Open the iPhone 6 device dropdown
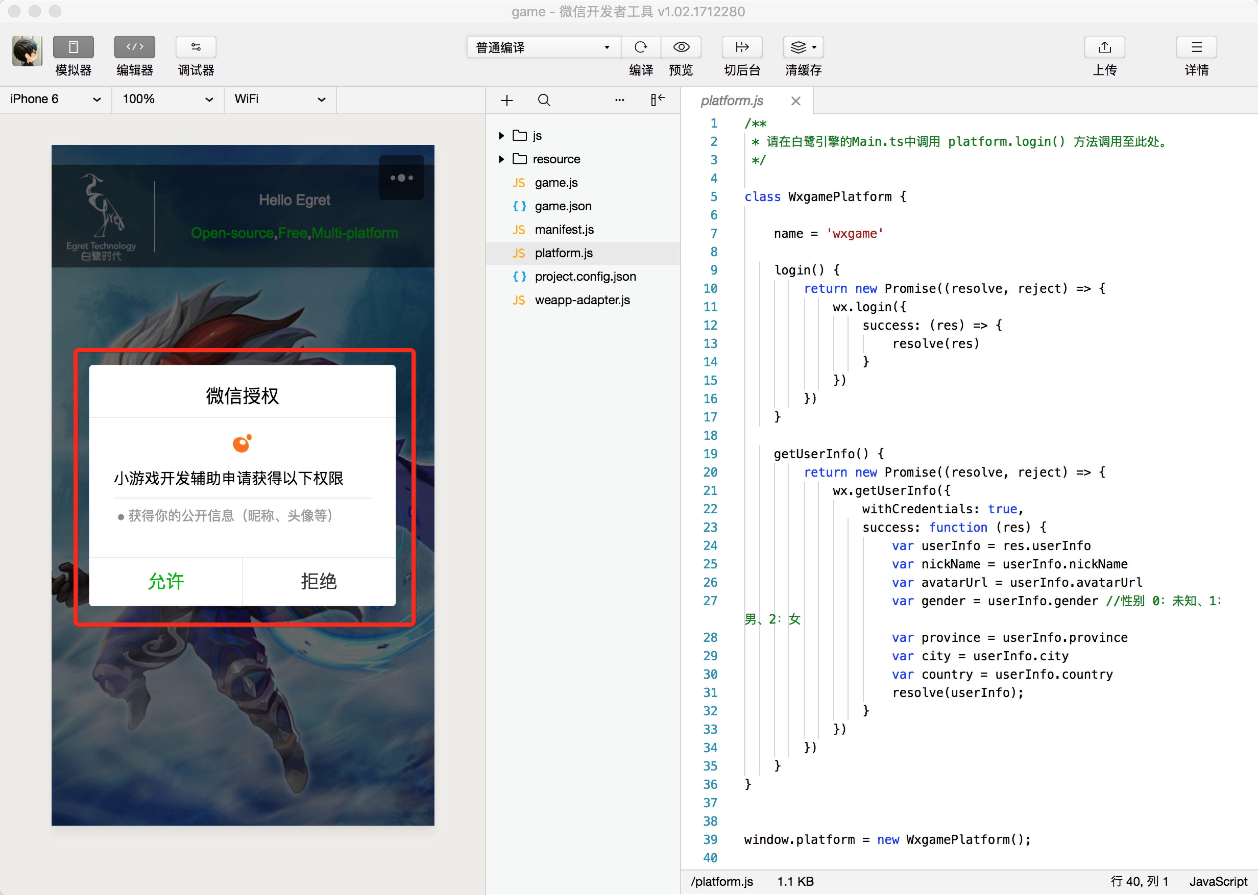Image resolution: width=1258 pixels, height=895 pixels. 55,99
